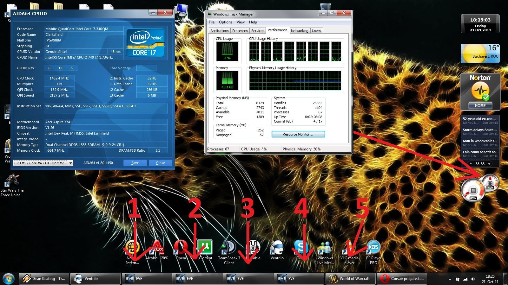Open the Help menu in Task Manager
Image resolution: width=508 pixels, height=285 pixels.
point(253,22)
